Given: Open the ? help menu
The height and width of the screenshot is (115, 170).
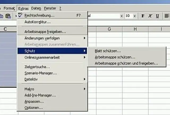Looking at the screenshot, I should 60,8.
